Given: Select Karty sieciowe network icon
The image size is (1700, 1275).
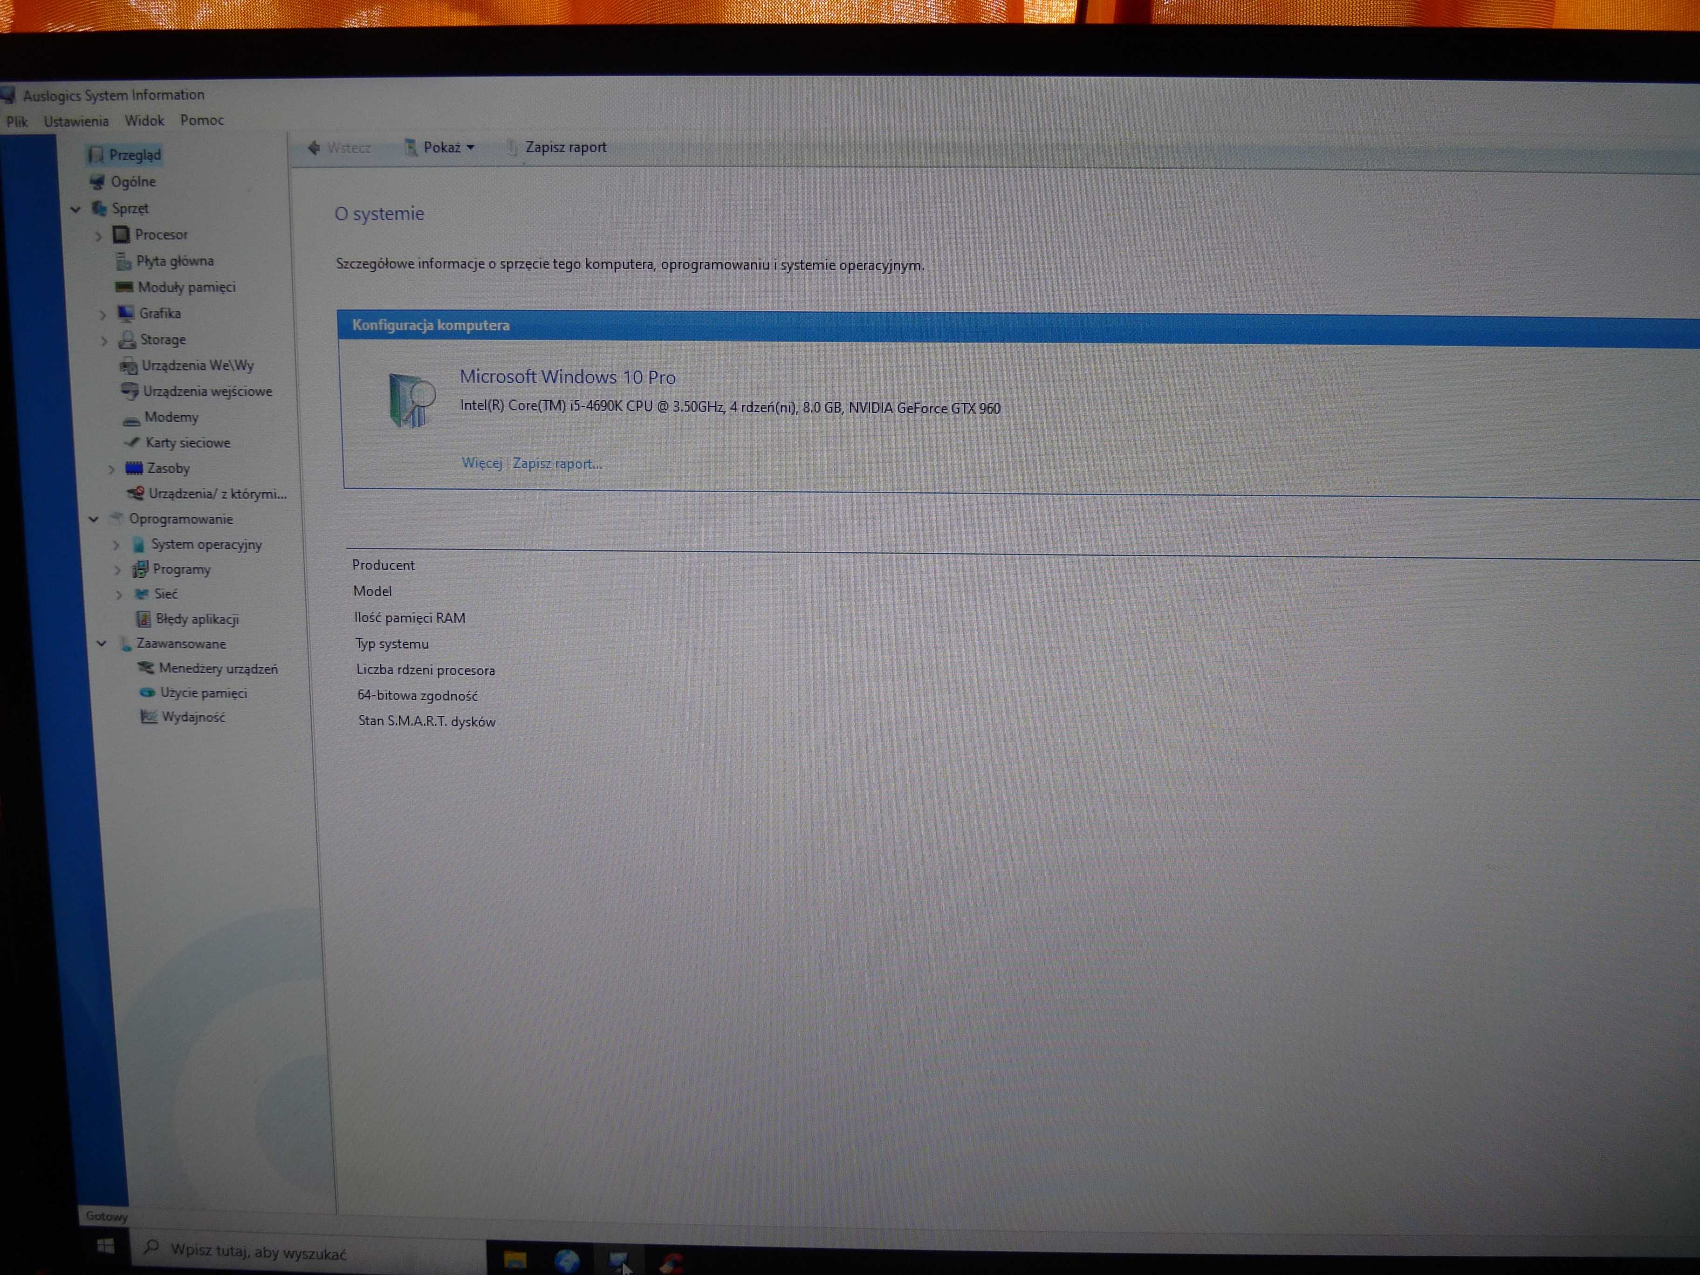Looking at the screenshot, I should 132,443.
